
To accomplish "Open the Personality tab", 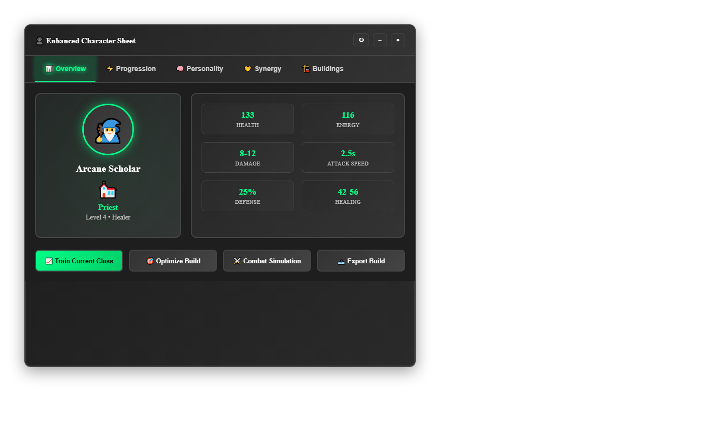I will [x=200, y=69].
